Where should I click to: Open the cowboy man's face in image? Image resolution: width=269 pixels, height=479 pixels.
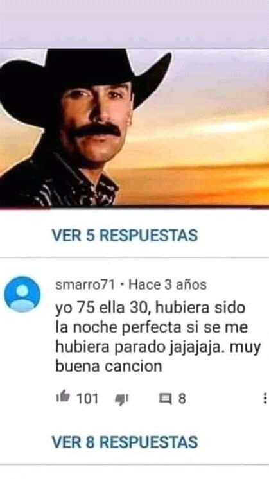pyautogui.click(x=97, y=121)
